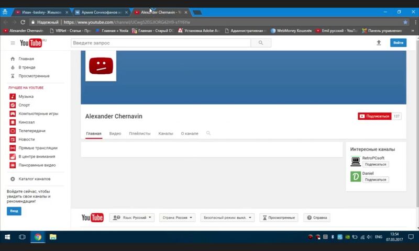
Task: Open the Главная » Yoola bookmark
Action: pos(112,31)
